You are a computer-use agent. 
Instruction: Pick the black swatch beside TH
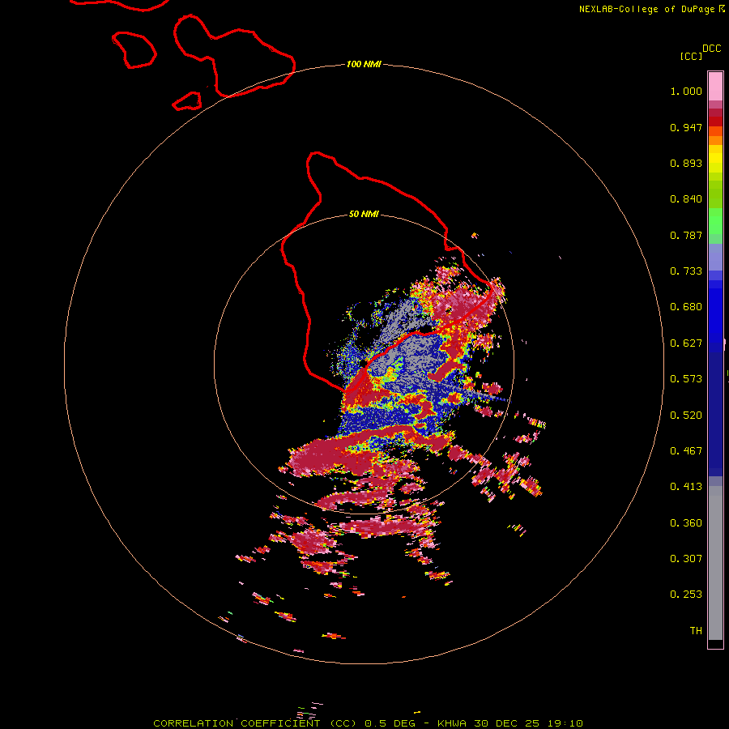tap(715, 643)
